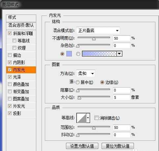The image size is (159, 151).
Task: Click the 不透明度 slider handle
Action: (94, 39)
